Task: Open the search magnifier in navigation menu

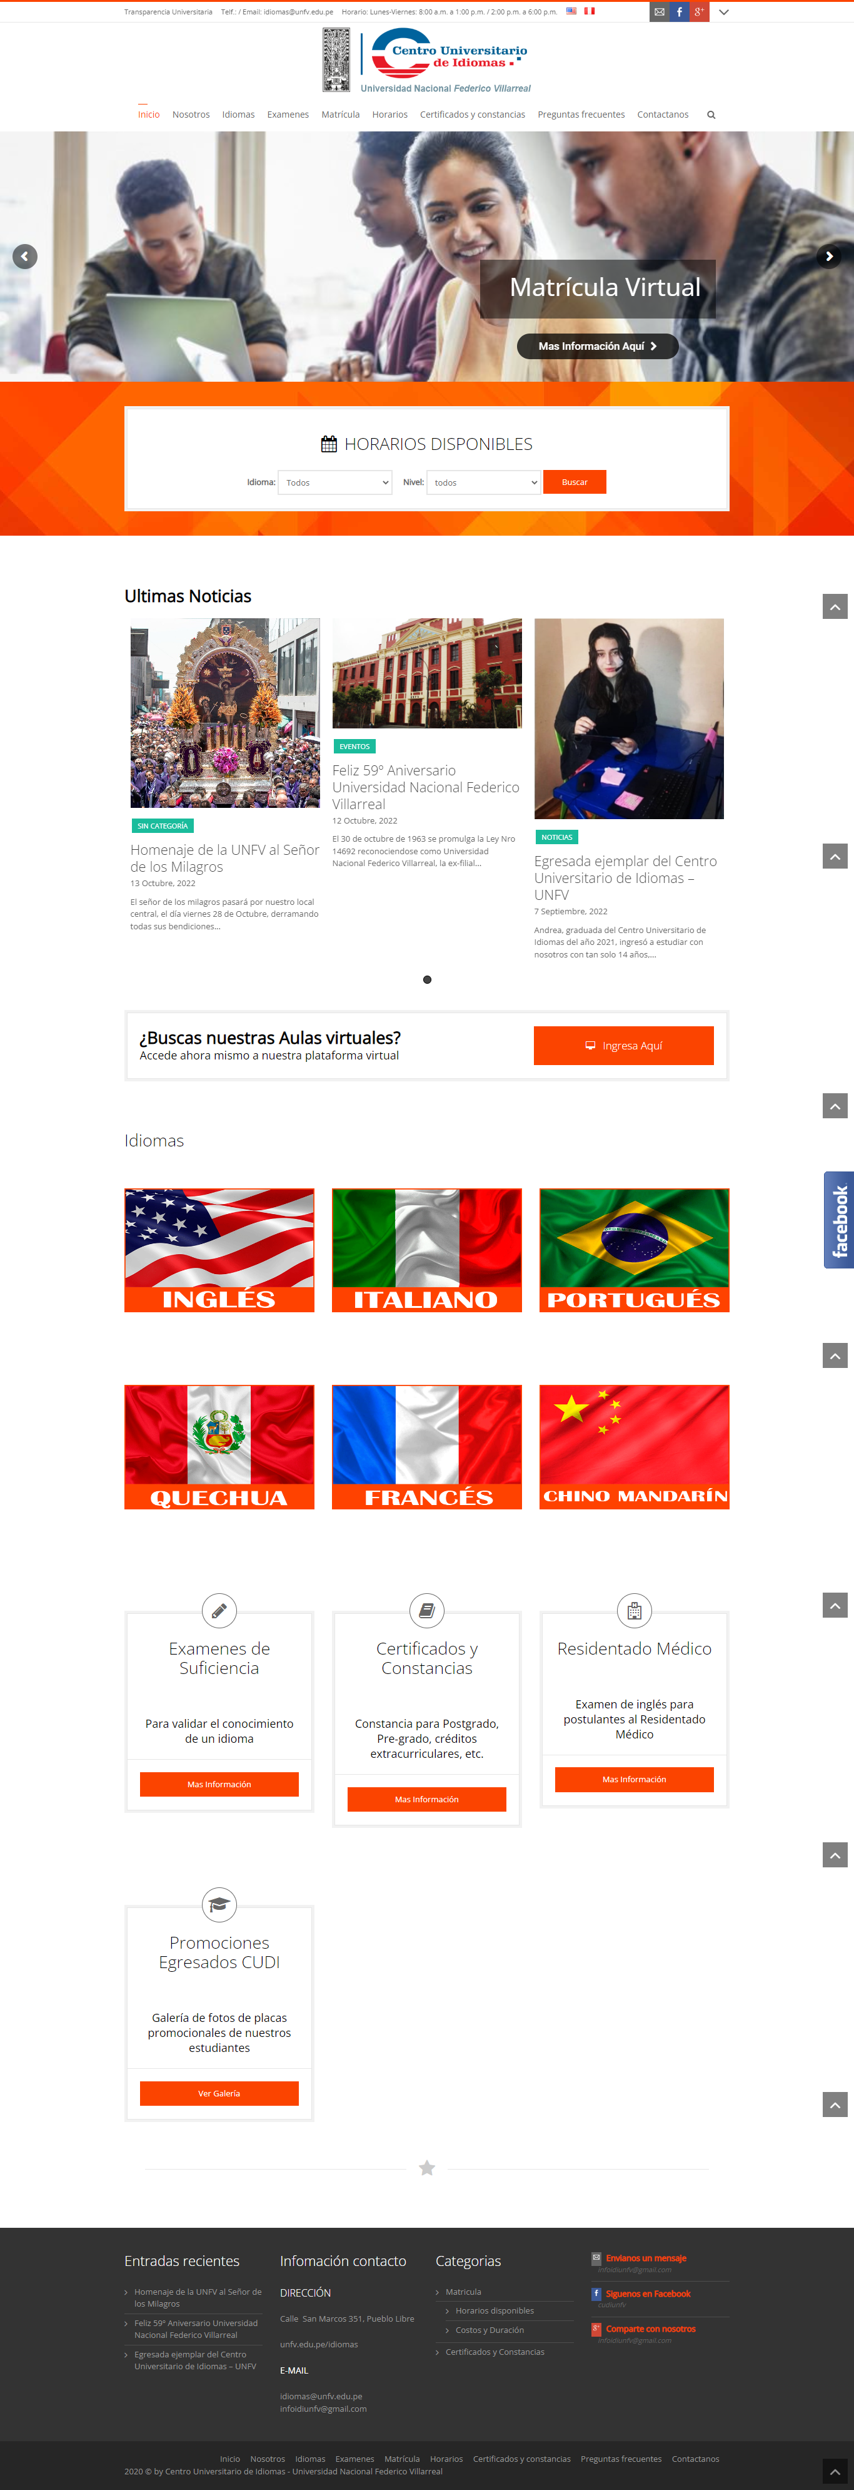Action: [x=711, y=115]
